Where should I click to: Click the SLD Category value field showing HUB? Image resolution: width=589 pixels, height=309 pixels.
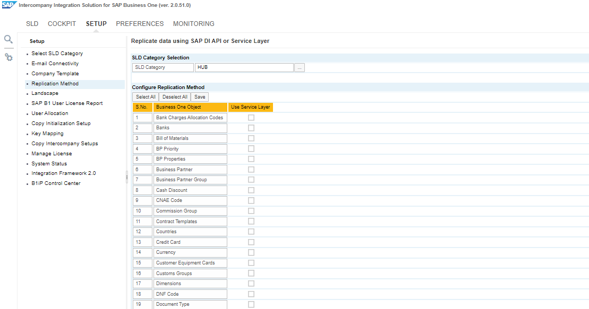244,68
